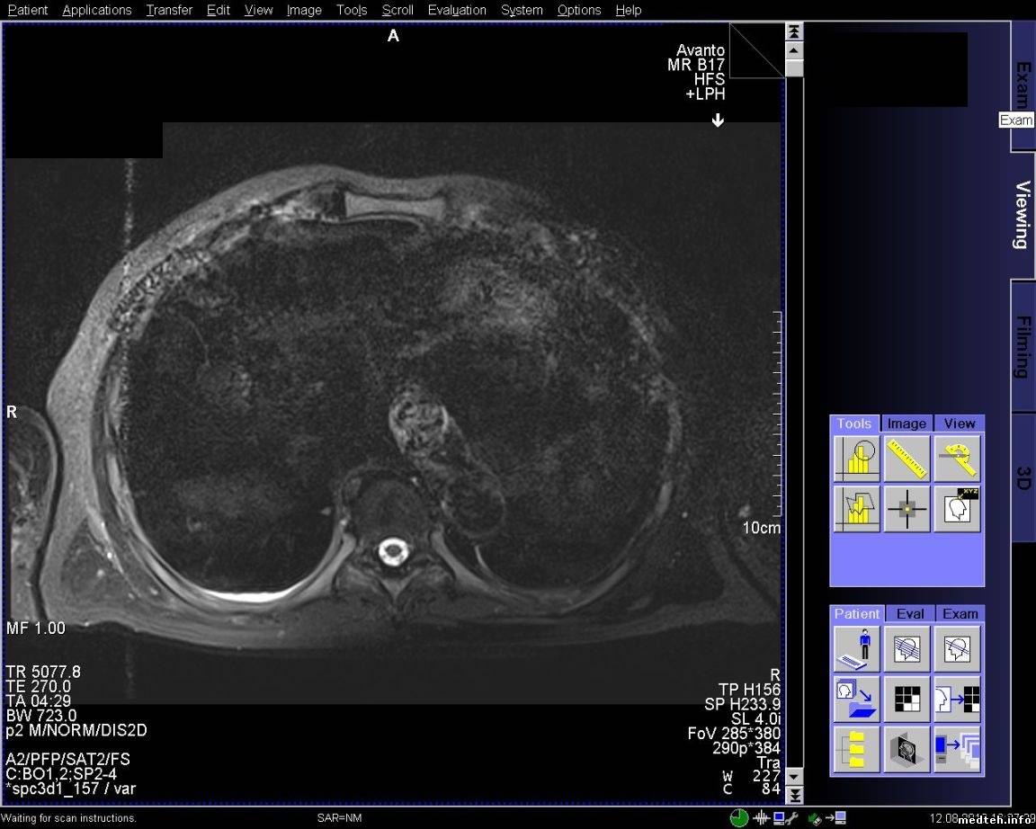Image resolution: width=1036 pixels, height=829 pixels.
Task: Click the scroll down arrow of image scrollbar
Action: click(x=794, y=777)
